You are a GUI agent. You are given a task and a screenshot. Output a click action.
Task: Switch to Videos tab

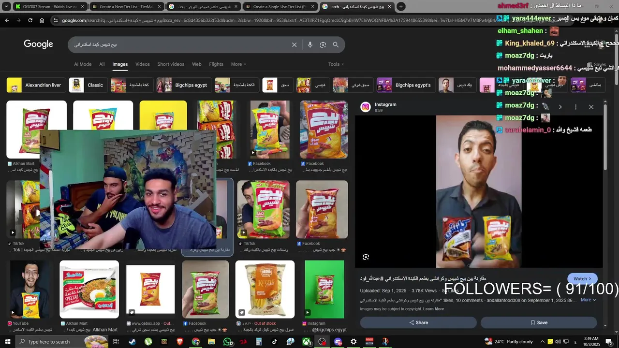click(142, 64)
